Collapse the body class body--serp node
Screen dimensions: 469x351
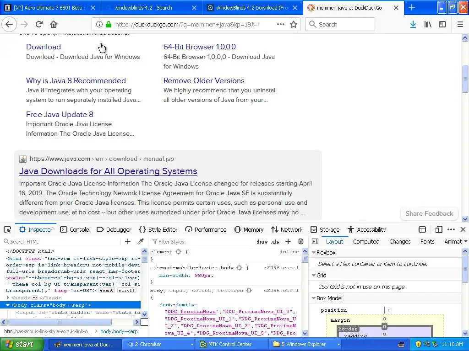[x=8, y=305]
